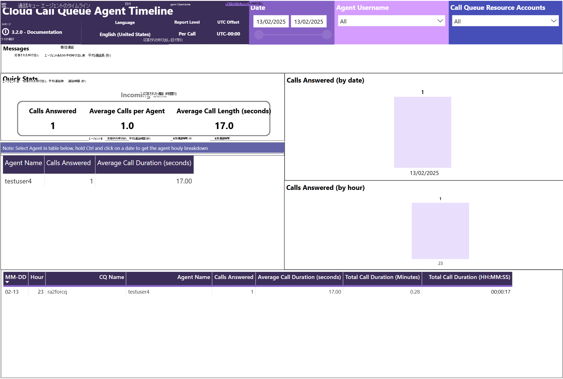The width and height of the screenshot is (563, 379).
Task: Click the start date field 13/02/2025
Action: pyautogui.click(x=271, y=22)
